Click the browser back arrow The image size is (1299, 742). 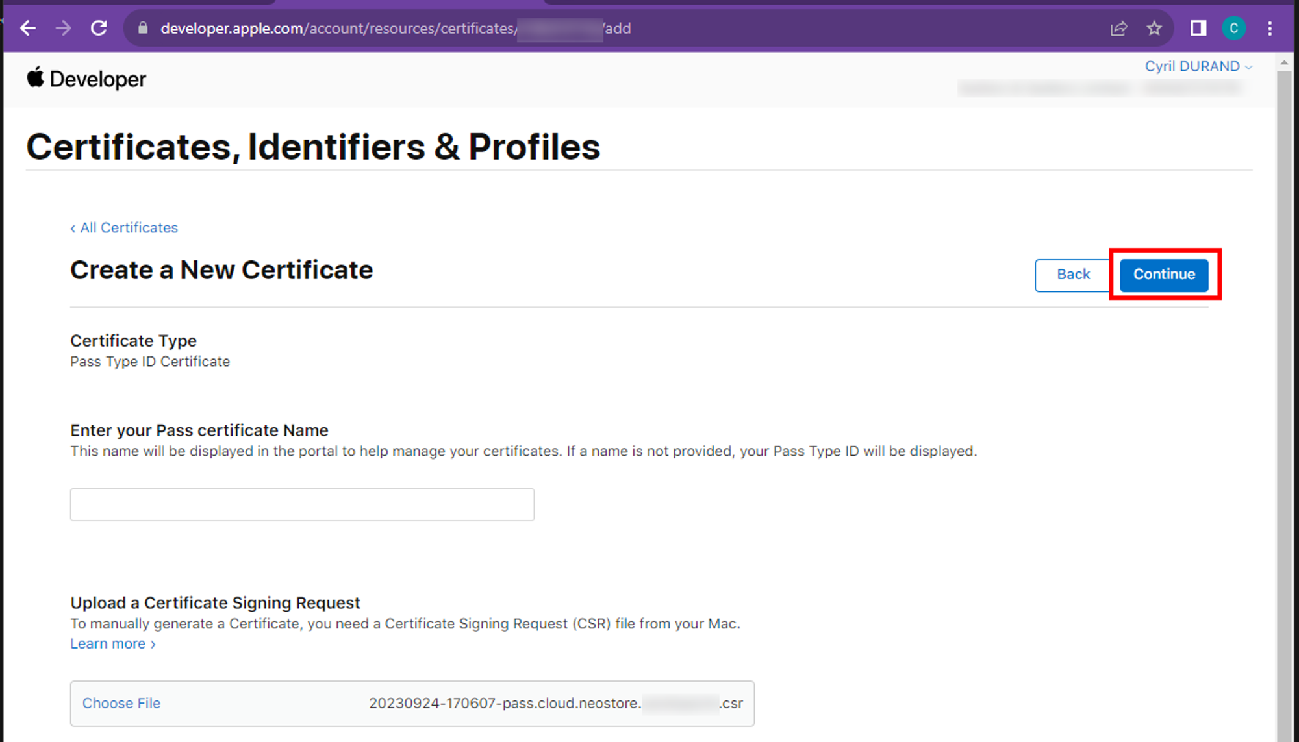[x=27, y=28]
